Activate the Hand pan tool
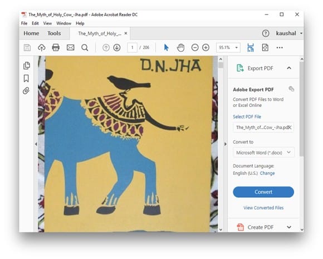 point(180,47)
